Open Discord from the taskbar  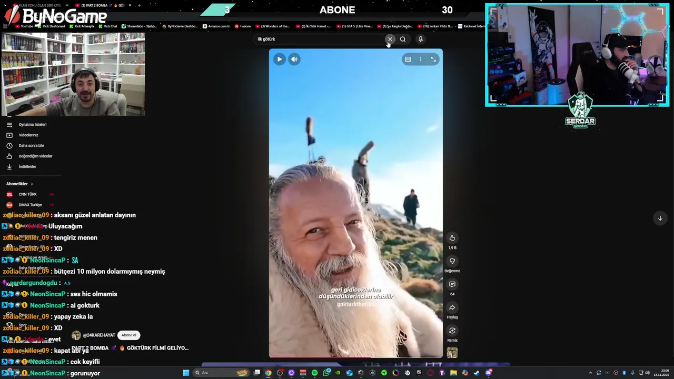pos(489,373)
